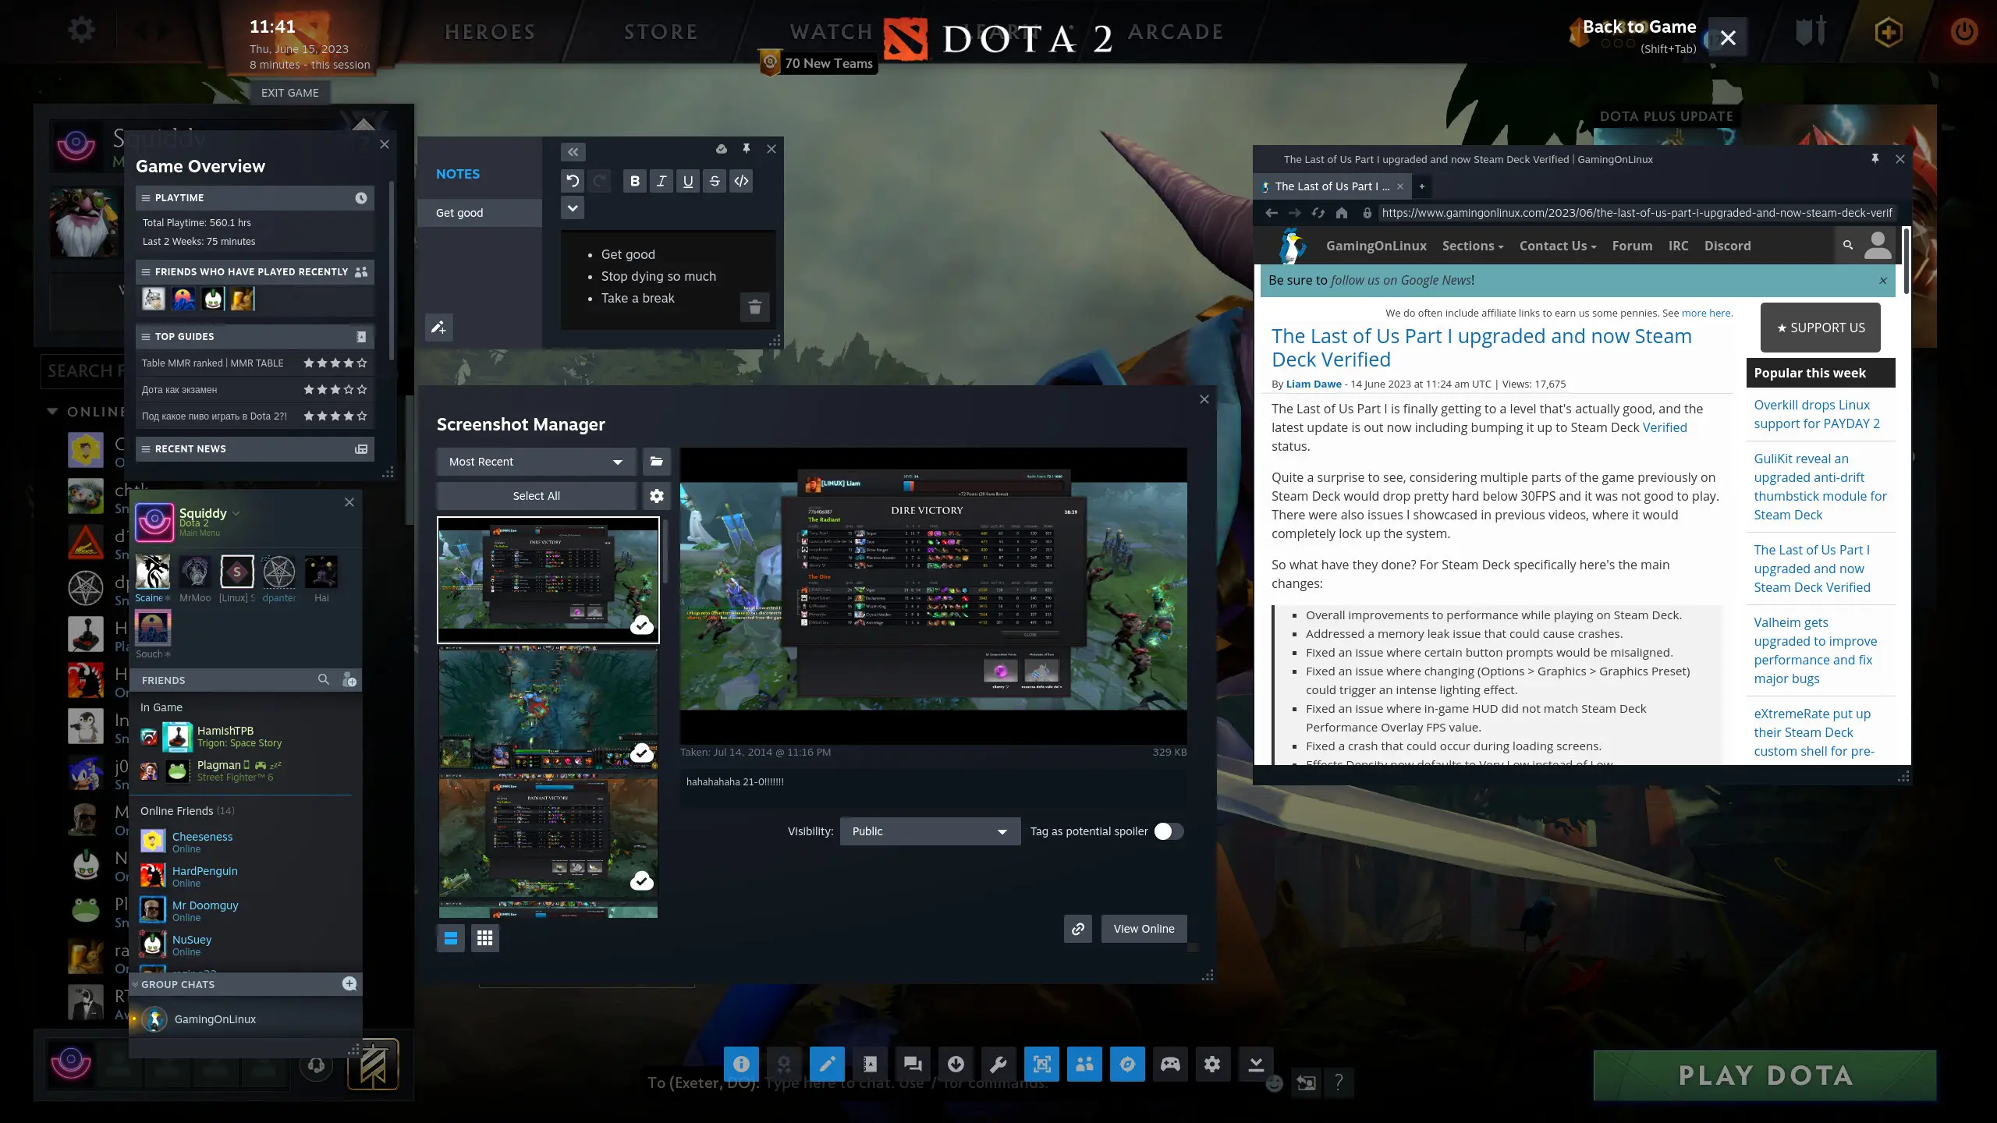Open Notes editor from the overlay toolbar
Image resolution: width=1997 pixels, height=1123 pixels.
[827, 1064]
